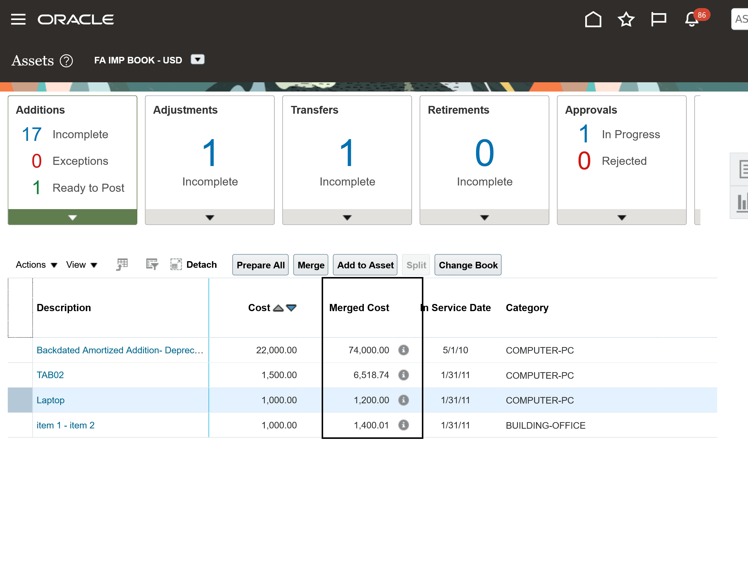Open the View menu

82,264
